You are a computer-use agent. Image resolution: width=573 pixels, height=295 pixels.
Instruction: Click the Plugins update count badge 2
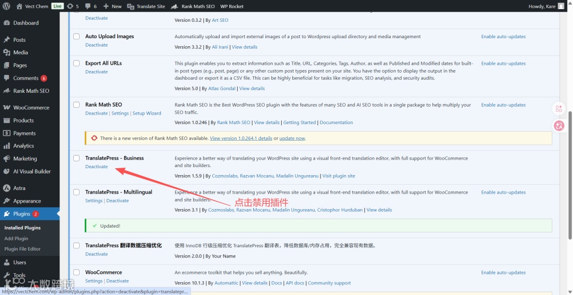tap(36, 214)
